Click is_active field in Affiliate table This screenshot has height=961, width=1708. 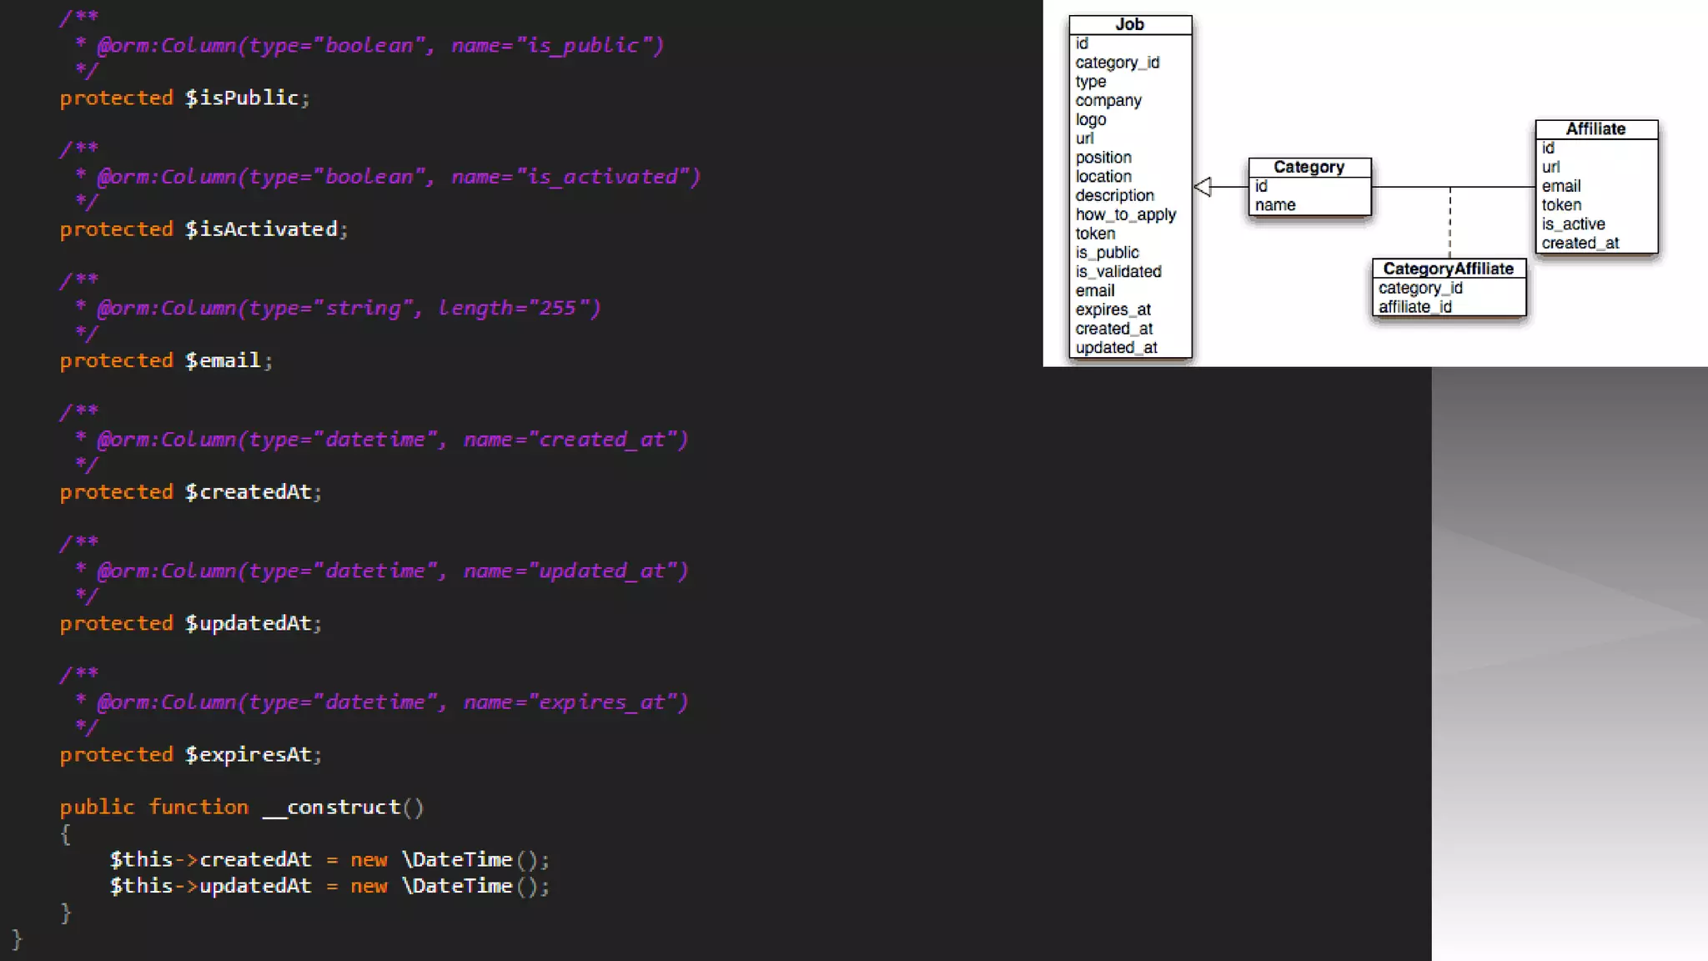1573,224
